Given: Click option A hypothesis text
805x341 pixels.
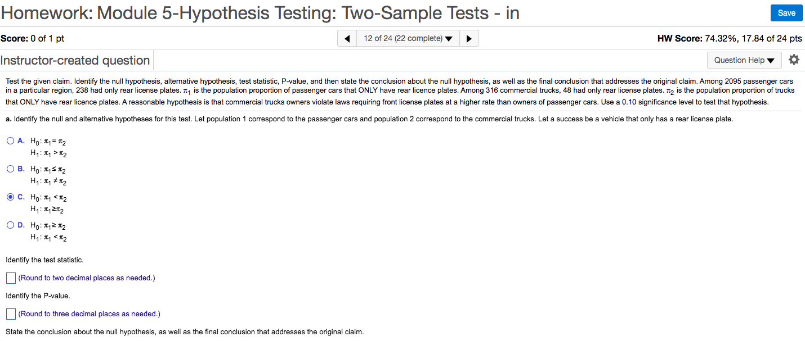Looking at the screenshot, I should tap(48, 147).
